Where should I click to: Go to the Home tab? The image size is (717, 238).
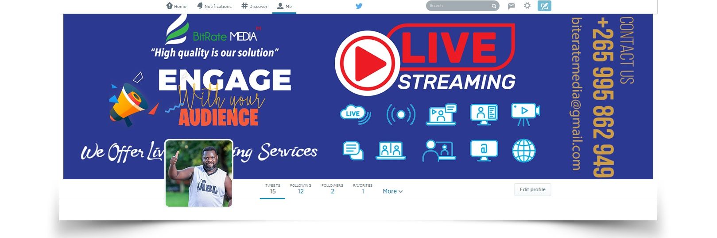coord(176,6)
